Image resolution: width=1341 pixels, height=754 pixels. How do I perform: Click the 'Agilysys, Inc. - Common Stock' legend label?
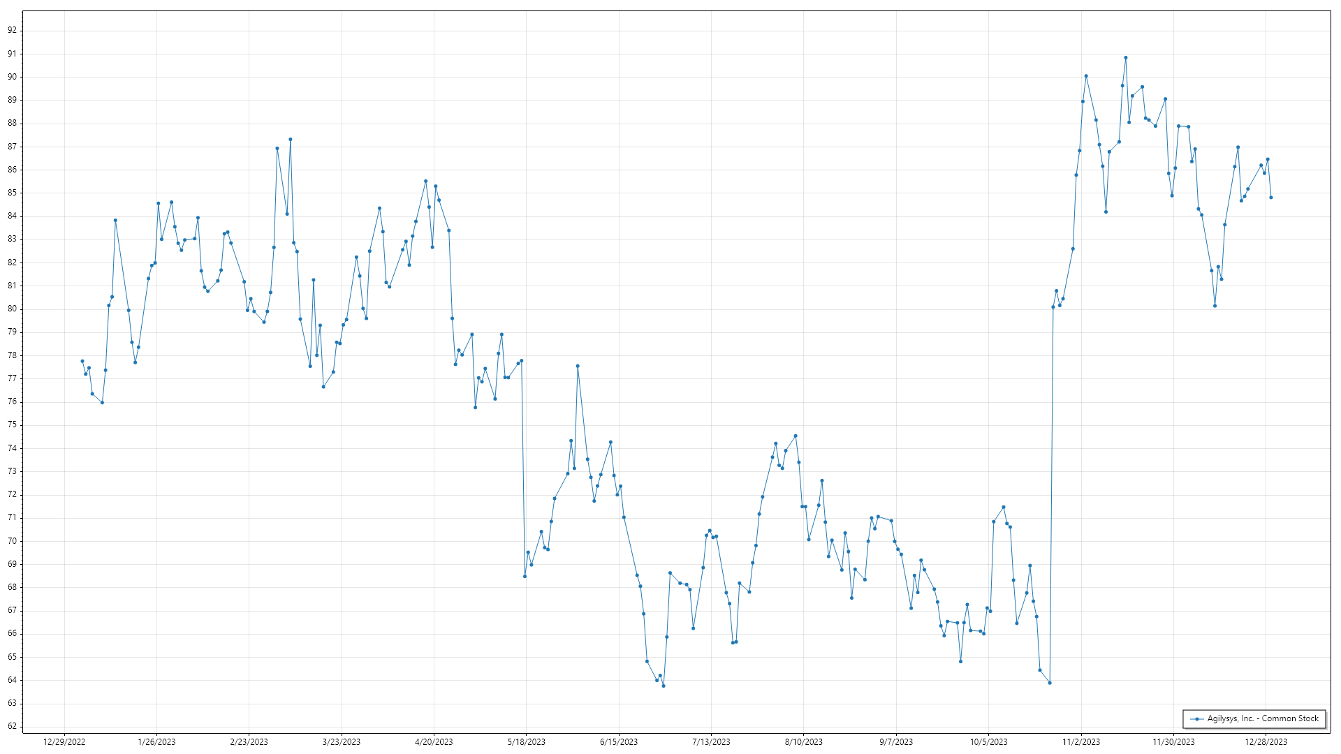point(1263,718)
